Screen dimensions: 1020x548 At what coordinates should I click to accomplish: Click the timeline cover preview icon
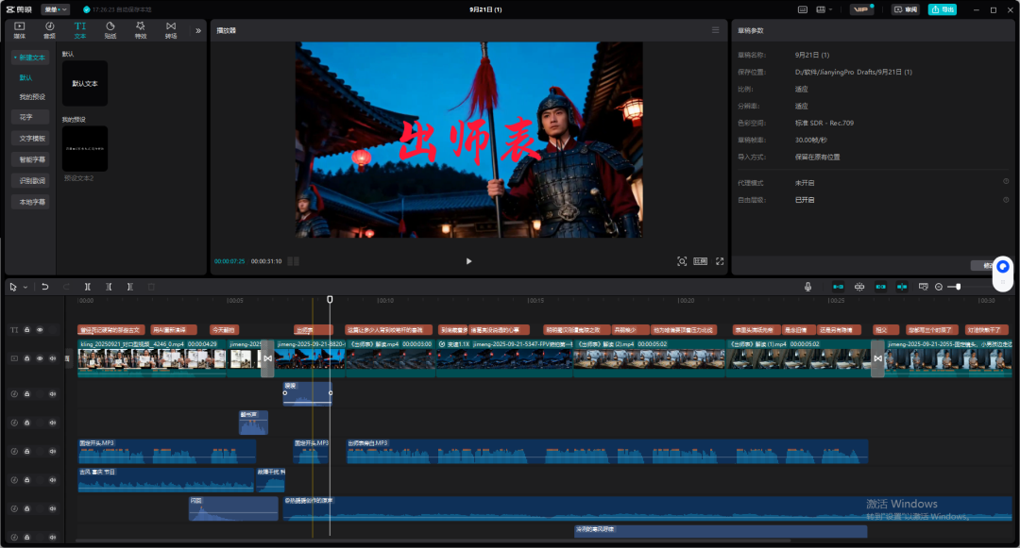923,287
